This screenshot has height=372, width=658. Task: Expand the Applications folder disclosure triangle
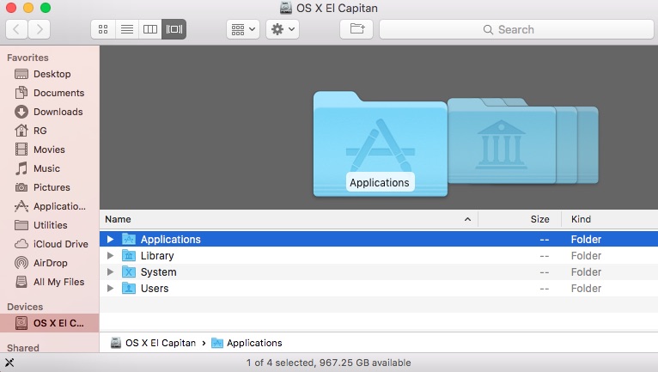pos(110,240)
